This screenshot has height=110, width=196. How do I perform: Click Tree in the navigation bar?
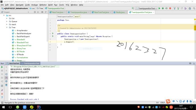coord(40,8)
